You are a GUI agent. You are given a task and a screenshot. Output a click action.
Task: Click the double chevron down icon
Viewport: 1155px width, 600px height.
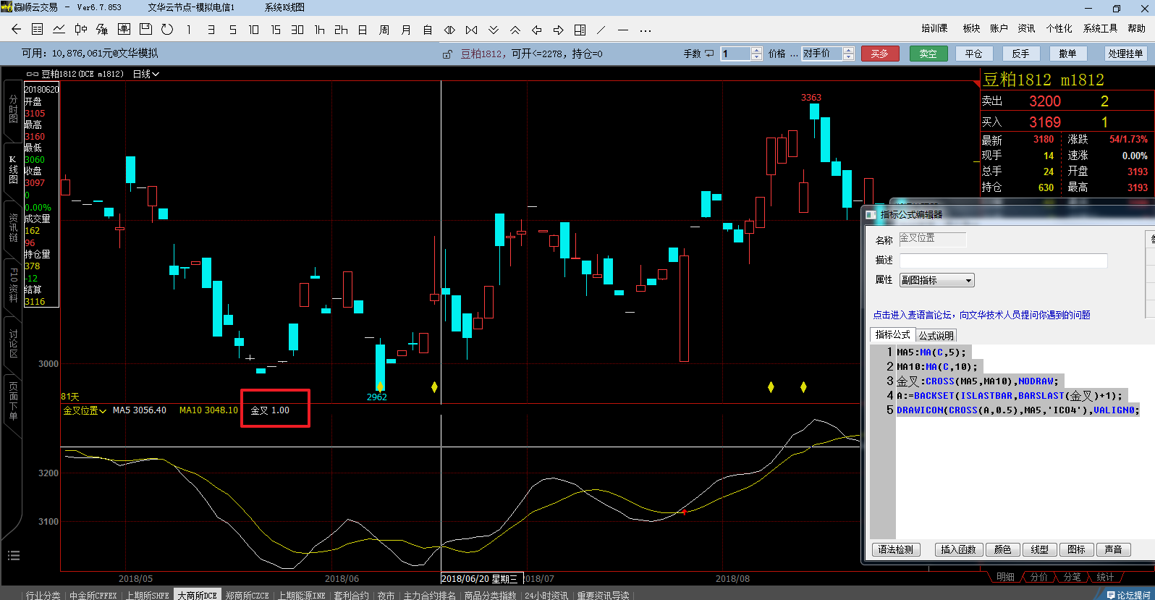click(x=494, y=30)
